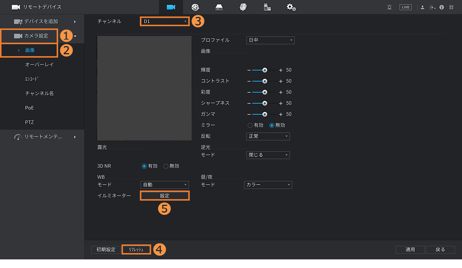Screen dimensions: 462x268
Task: Open the network globe icon in top bar
Action: click(x=195, y=7)
